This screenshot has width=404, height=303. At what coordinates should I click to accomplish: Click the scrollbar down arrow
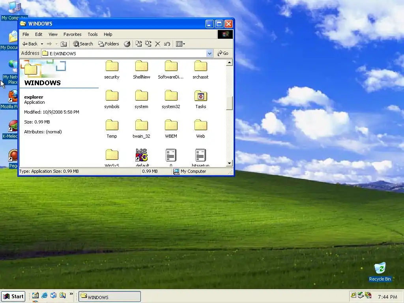click(229, 163)
